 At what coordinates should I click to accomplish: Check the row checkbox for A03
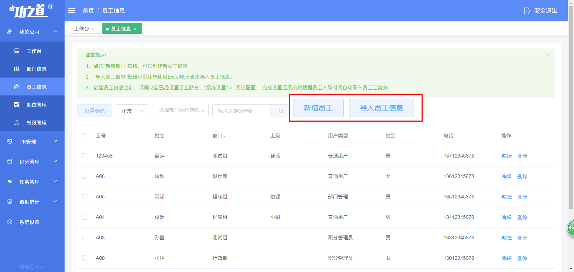(x=85, y=238)
